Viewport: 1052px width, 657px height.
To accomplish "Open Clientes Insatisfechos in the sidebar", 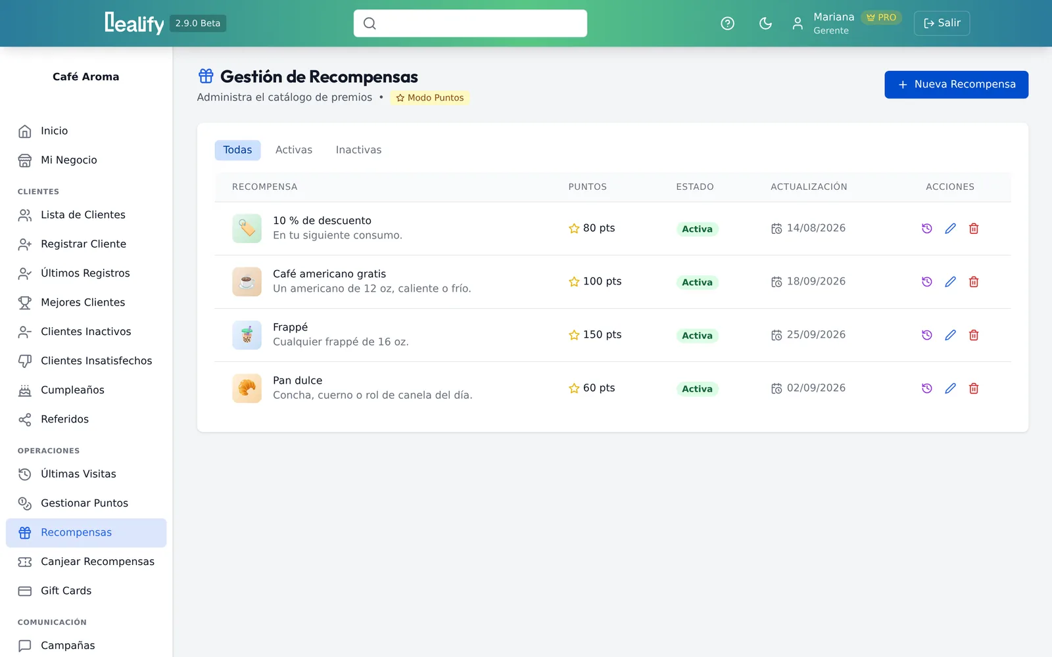I will 86,361.
